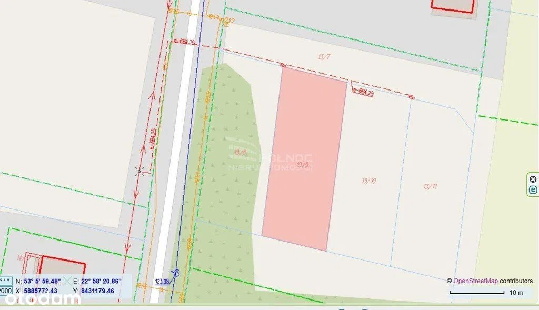Click parcel 13/8 in green area
539x310 pixels.
click(240, 152)
